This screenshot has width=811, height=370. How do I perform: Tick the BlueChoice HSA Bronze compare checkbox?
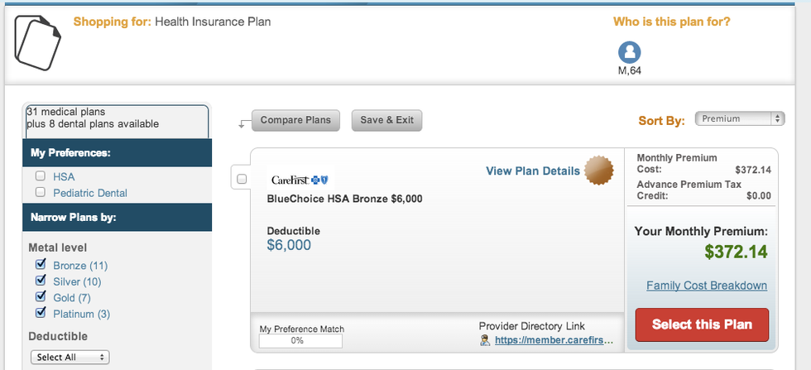[242, 179]
